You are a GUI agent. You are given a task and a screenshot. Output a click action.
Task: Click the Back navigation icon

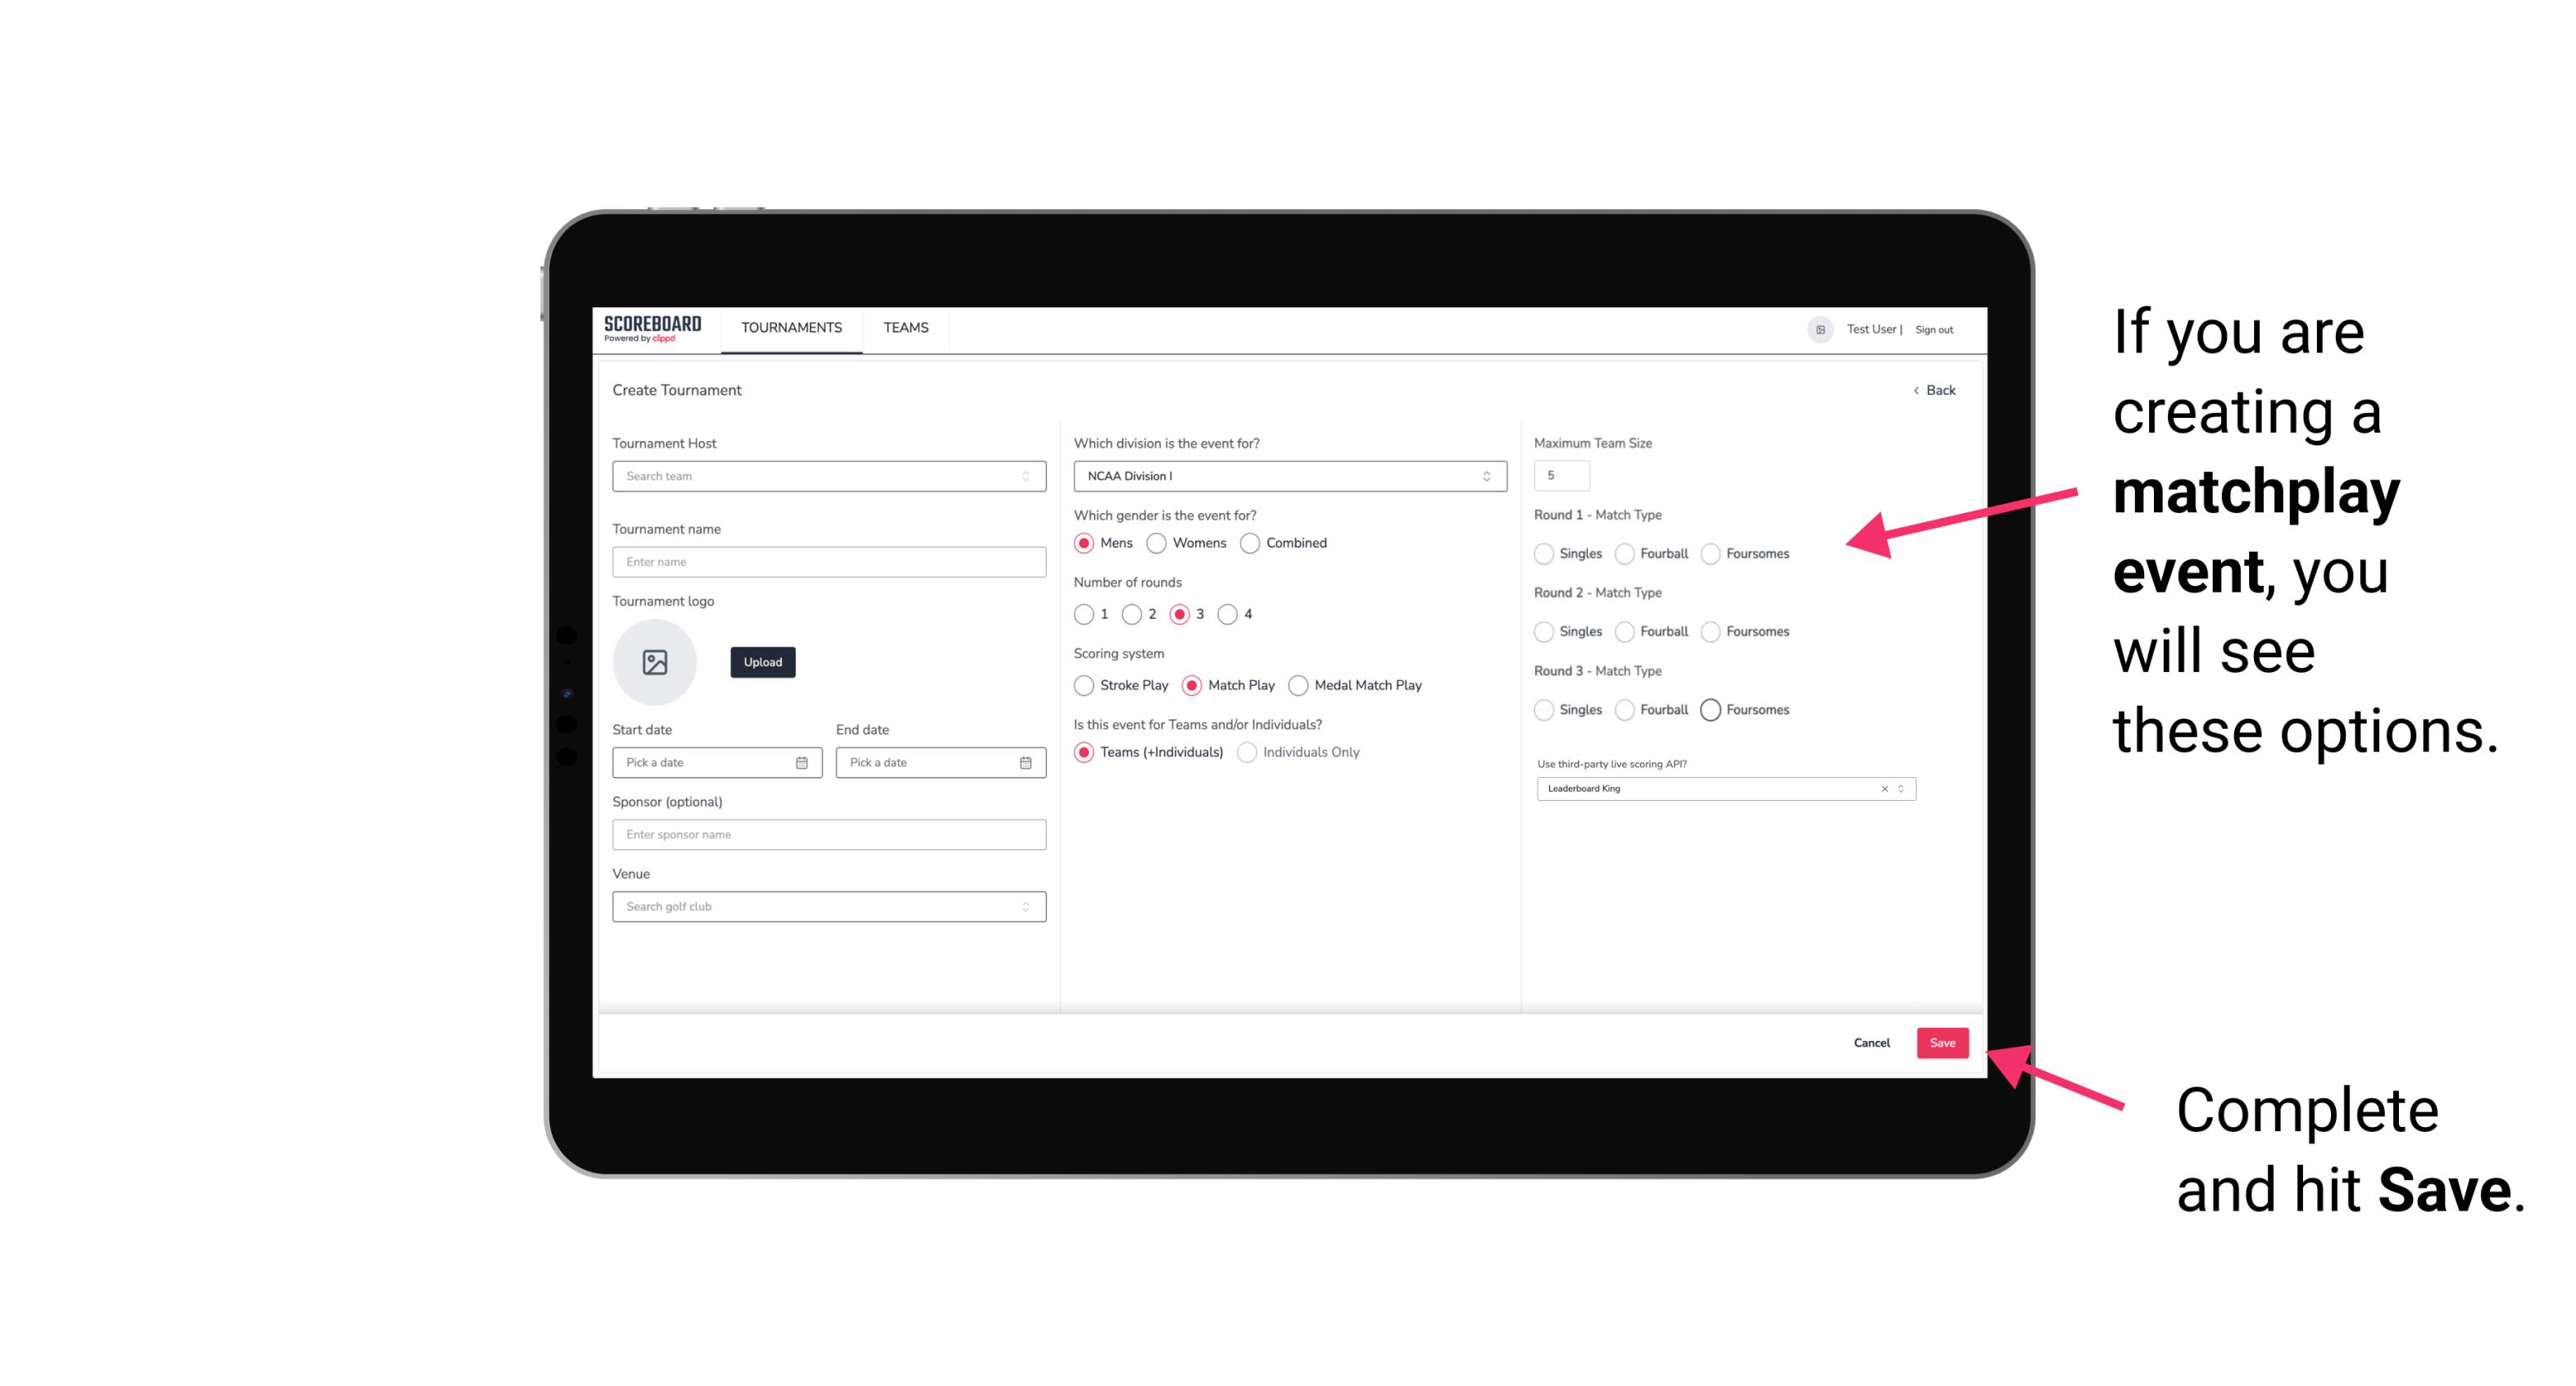pos(1910,389)
